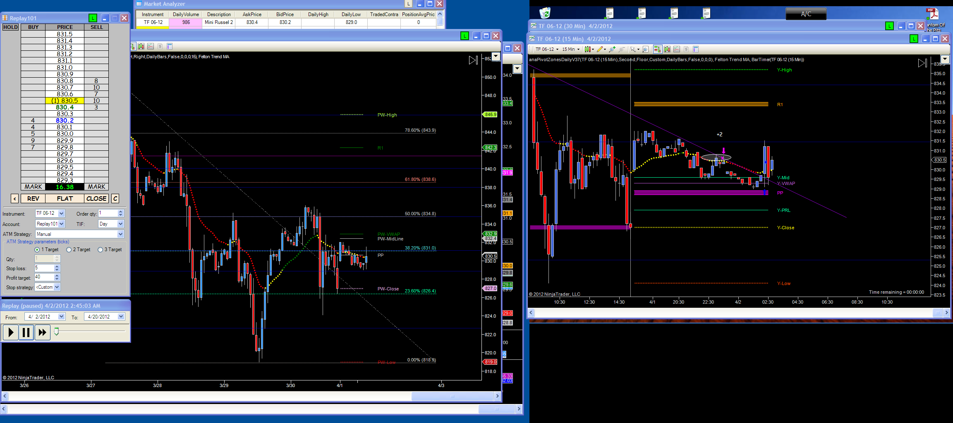Open data series candlestick icon in 15 Min chart
953x423 pixels.
667,49
